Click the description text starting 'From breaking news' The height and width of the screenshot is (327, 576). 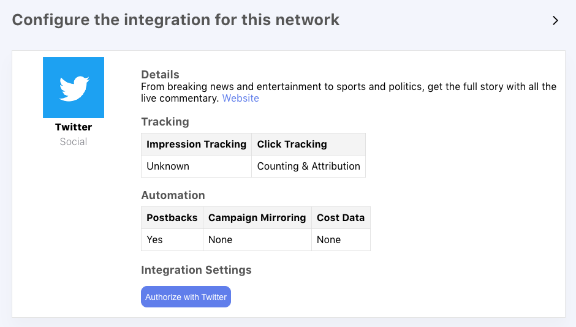click(x=349, y=92)
